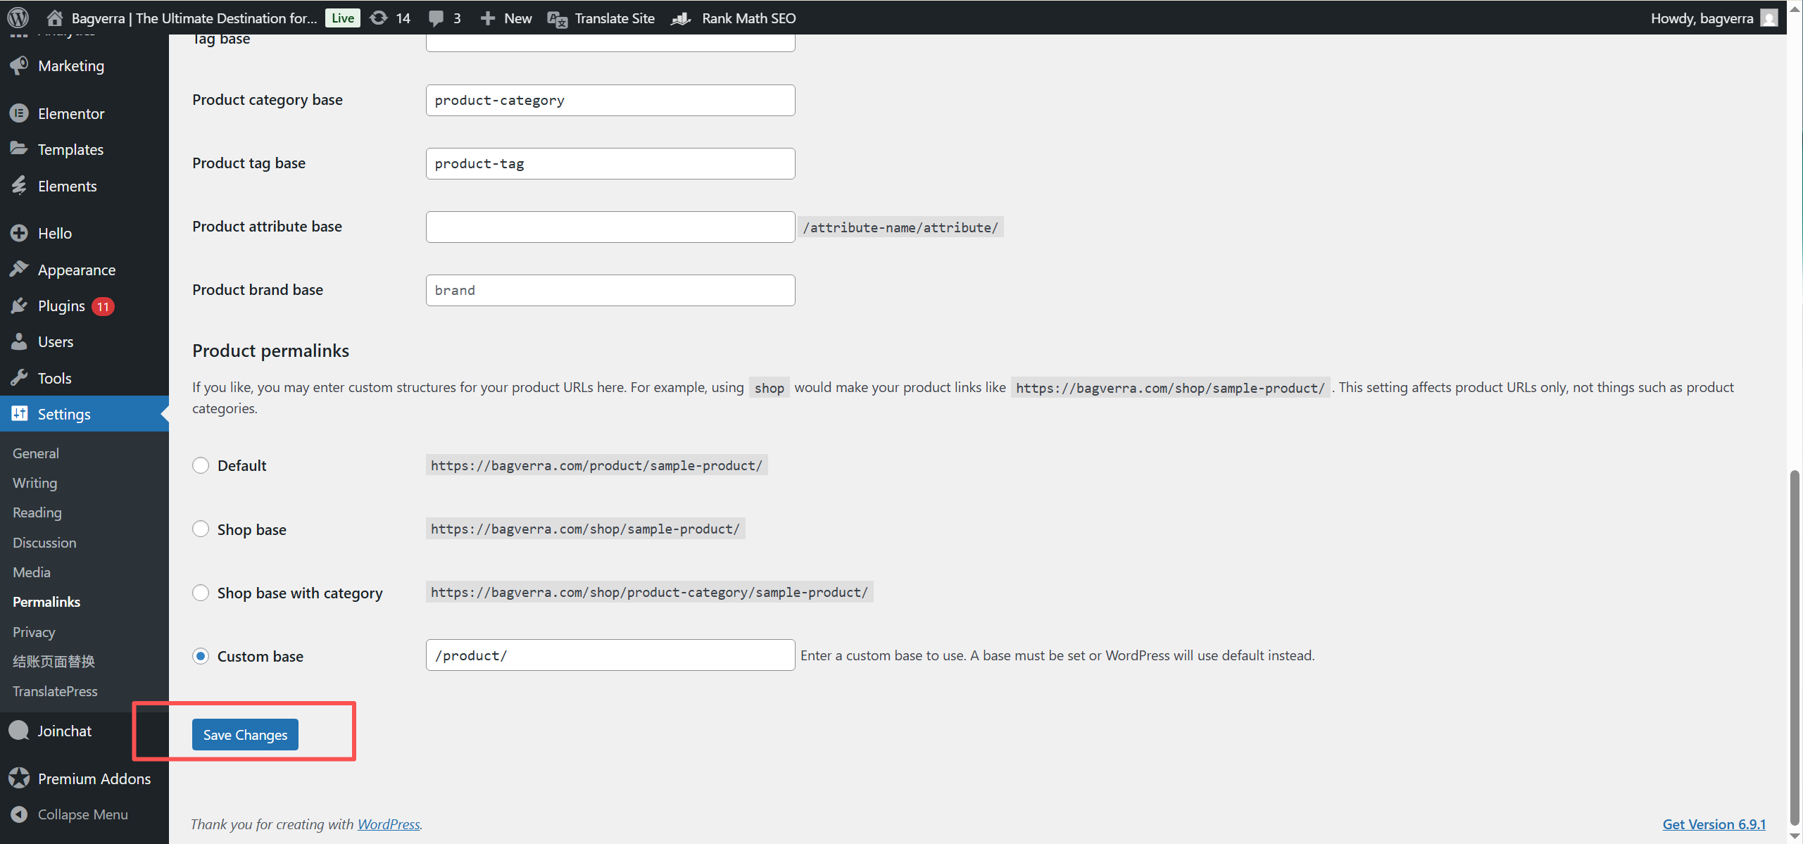This screenshot has height=844, width=1803.
Task: Open the Permalinks settings page
Action: (x=46, y=601)
